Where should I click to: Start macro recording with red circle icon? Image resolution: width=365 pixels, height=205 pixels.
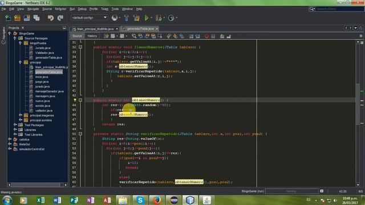(x=206, y=36)
